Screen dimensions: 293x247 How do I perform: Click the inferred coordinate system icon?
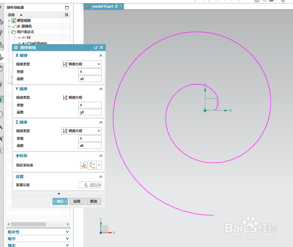point(92,165)
